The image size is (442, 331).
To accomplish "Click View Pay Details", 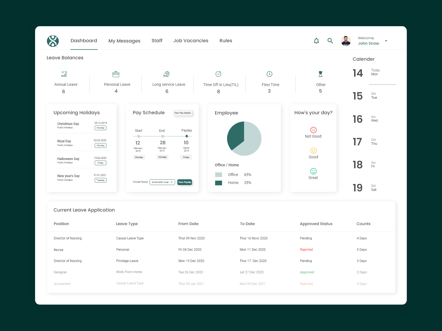I will (x=183, y=113).
